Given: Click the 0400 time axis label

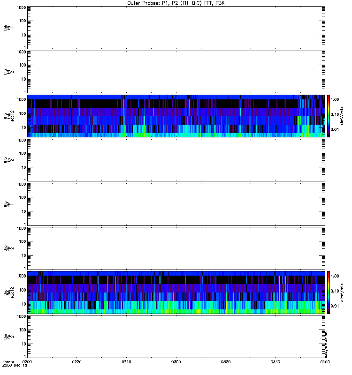Looking at the screenshot, I should [x=325, y=361].
